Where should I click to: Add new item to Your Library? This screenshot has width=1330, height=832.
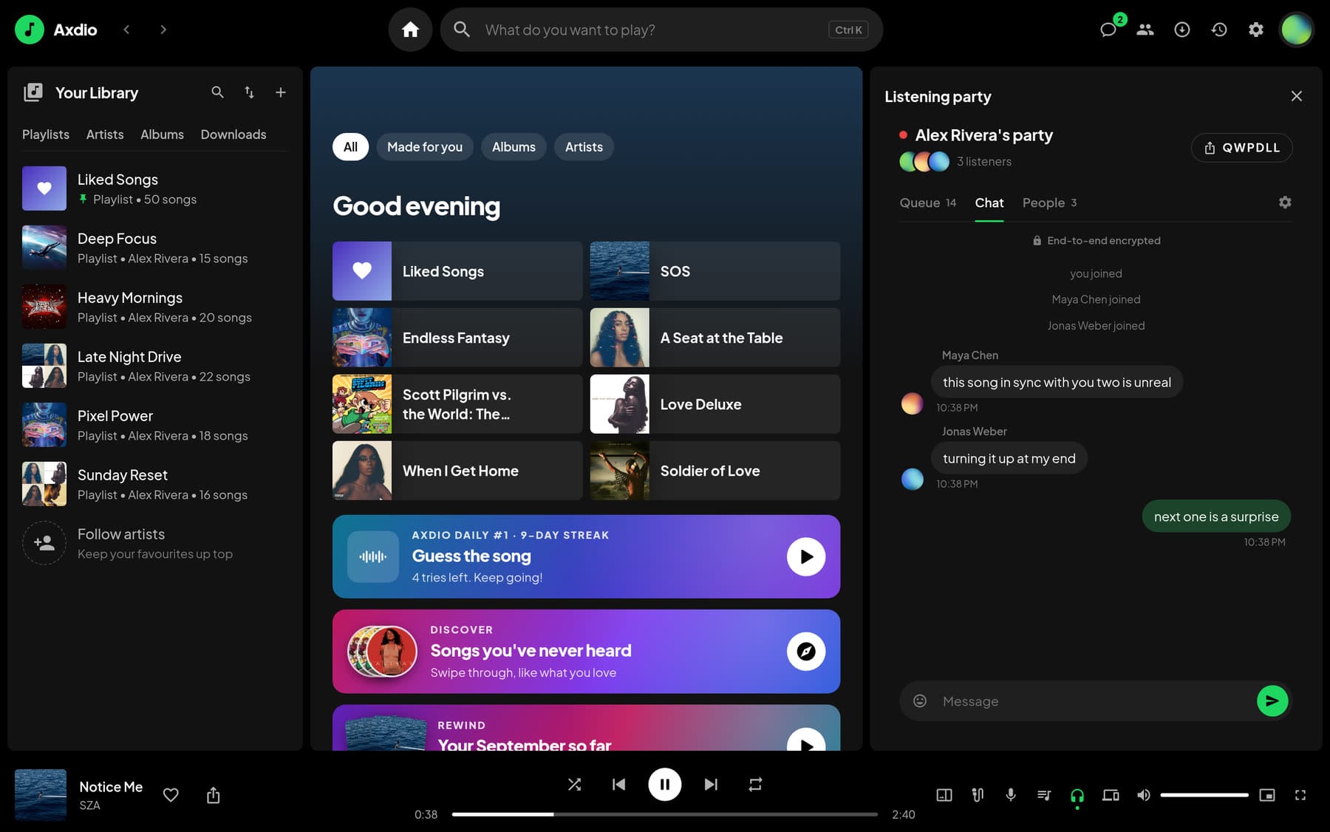click(281, 92)
